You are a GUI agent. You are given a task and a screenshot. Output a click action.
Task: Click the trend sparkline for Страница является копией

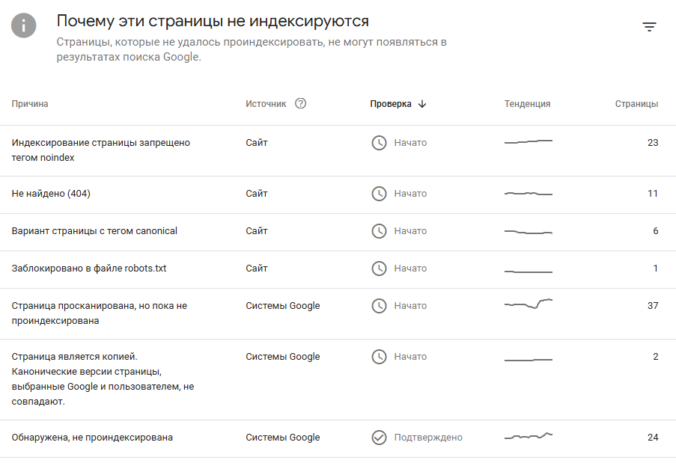pyautogui.click(x=528, y=360)
